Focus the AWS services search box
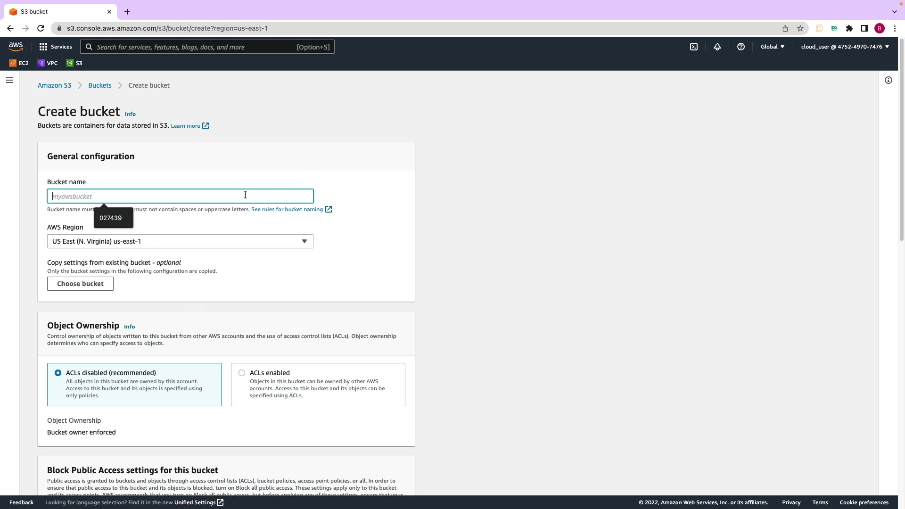 207,47
